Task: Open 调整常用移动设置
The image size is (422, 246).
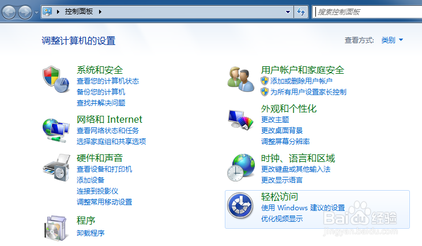Action: (104, 202)
